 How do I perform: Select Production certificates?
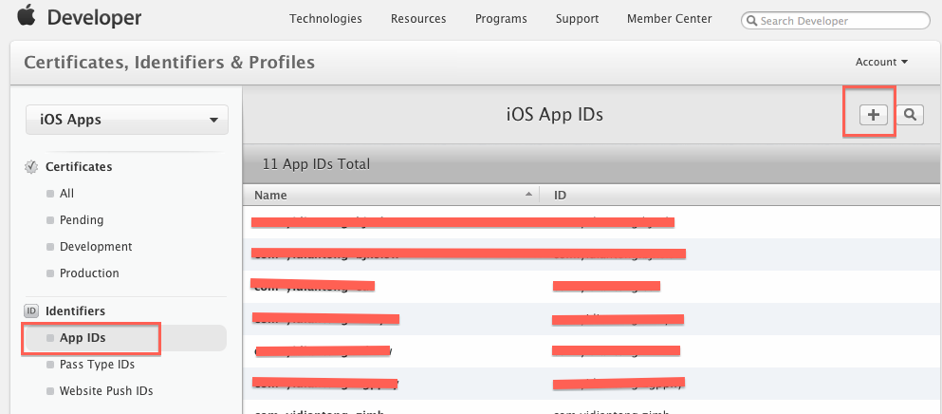point(89,273)
